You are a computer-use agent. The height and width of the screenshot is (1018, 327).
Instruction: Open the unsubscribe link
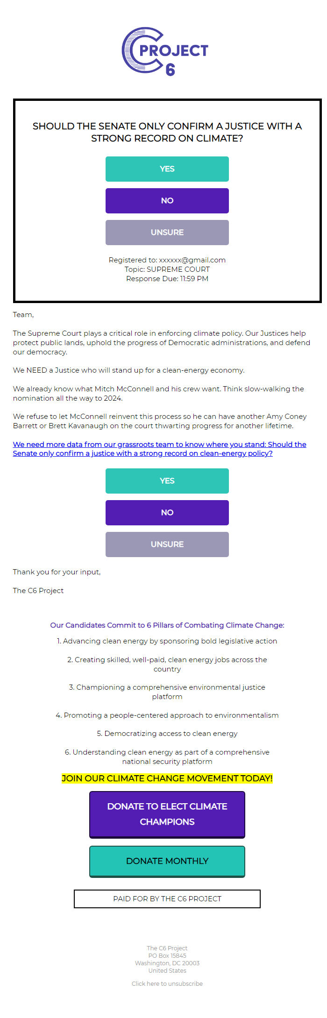pos(167,983)
